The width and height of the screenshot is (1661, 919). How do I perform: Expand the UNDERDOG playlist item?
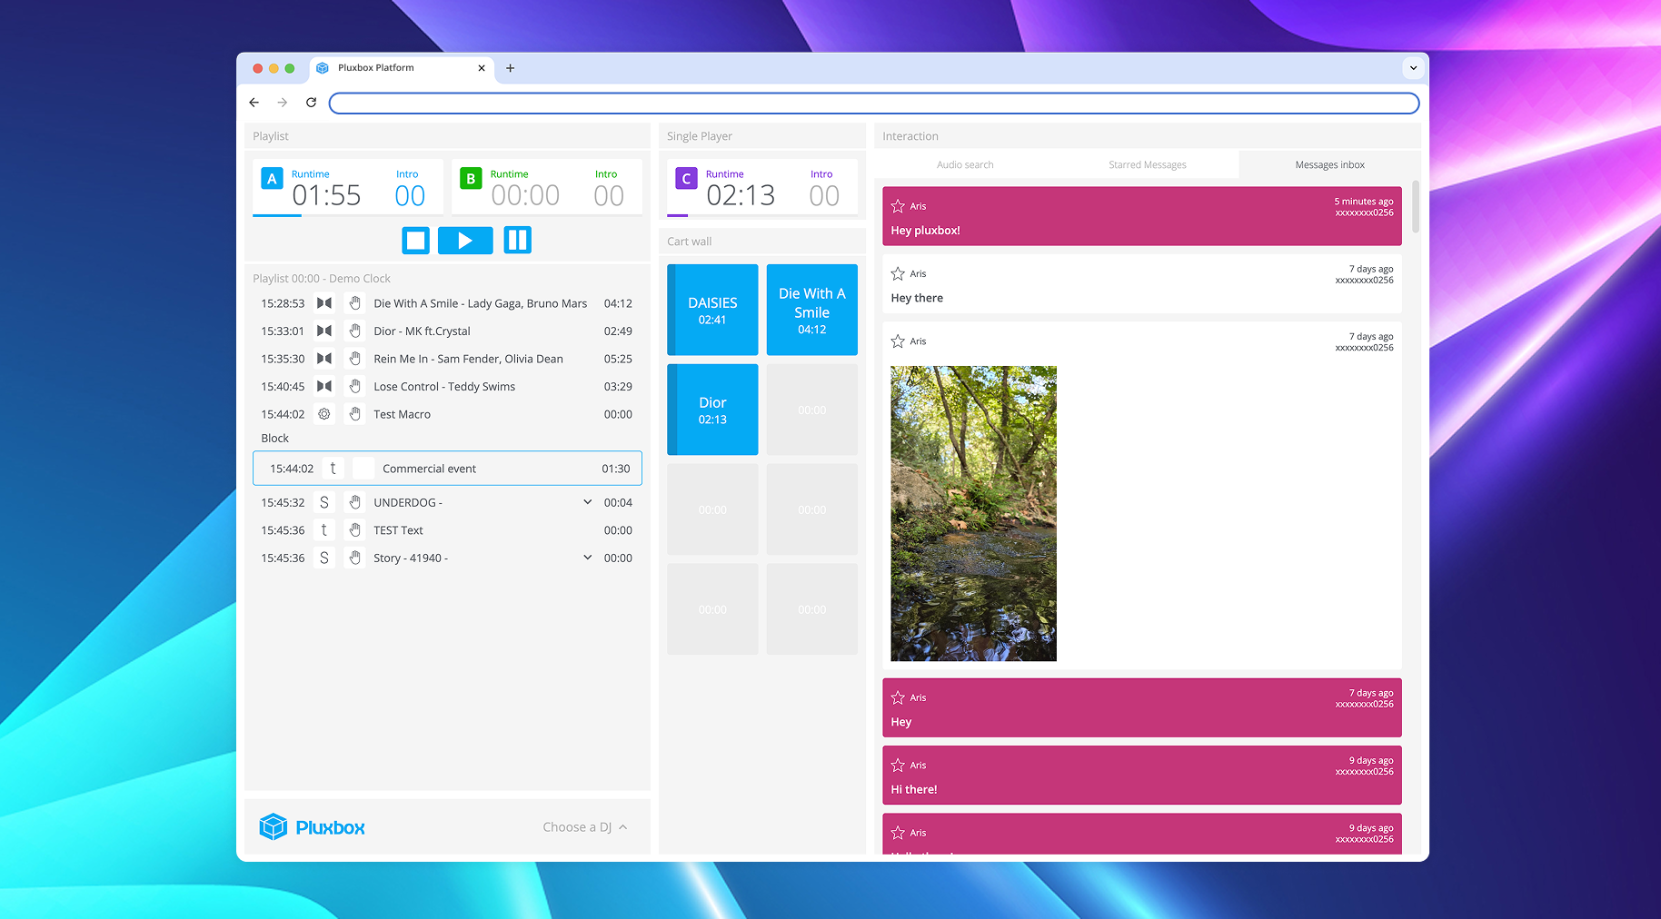(x=587, y=502)
